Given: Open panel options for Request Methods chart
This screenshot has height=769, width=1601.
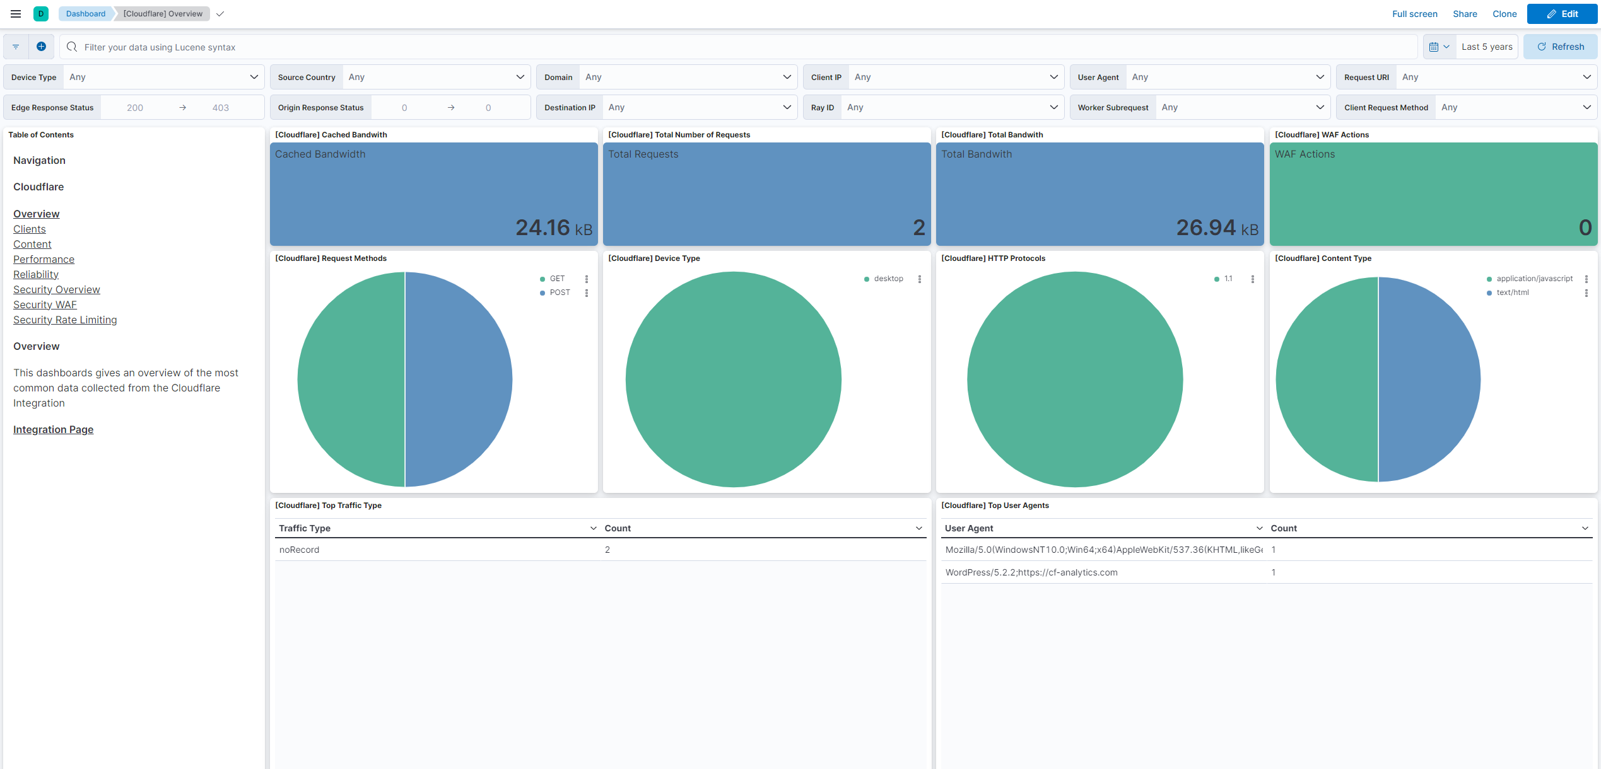Looking at the screenshot, I should point(587,279).
